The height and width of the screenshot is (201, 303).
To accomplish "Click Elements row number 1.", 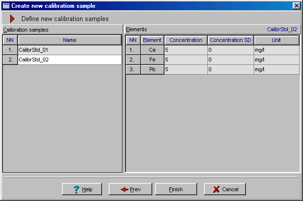I will click(133, 50).
